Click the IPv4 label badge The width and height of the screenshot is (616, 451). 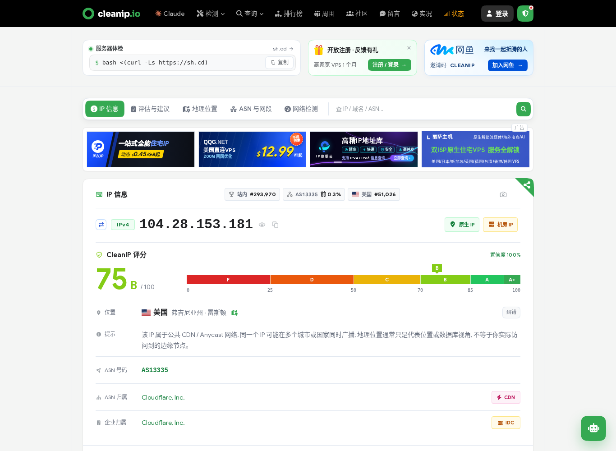coord(123,225)
